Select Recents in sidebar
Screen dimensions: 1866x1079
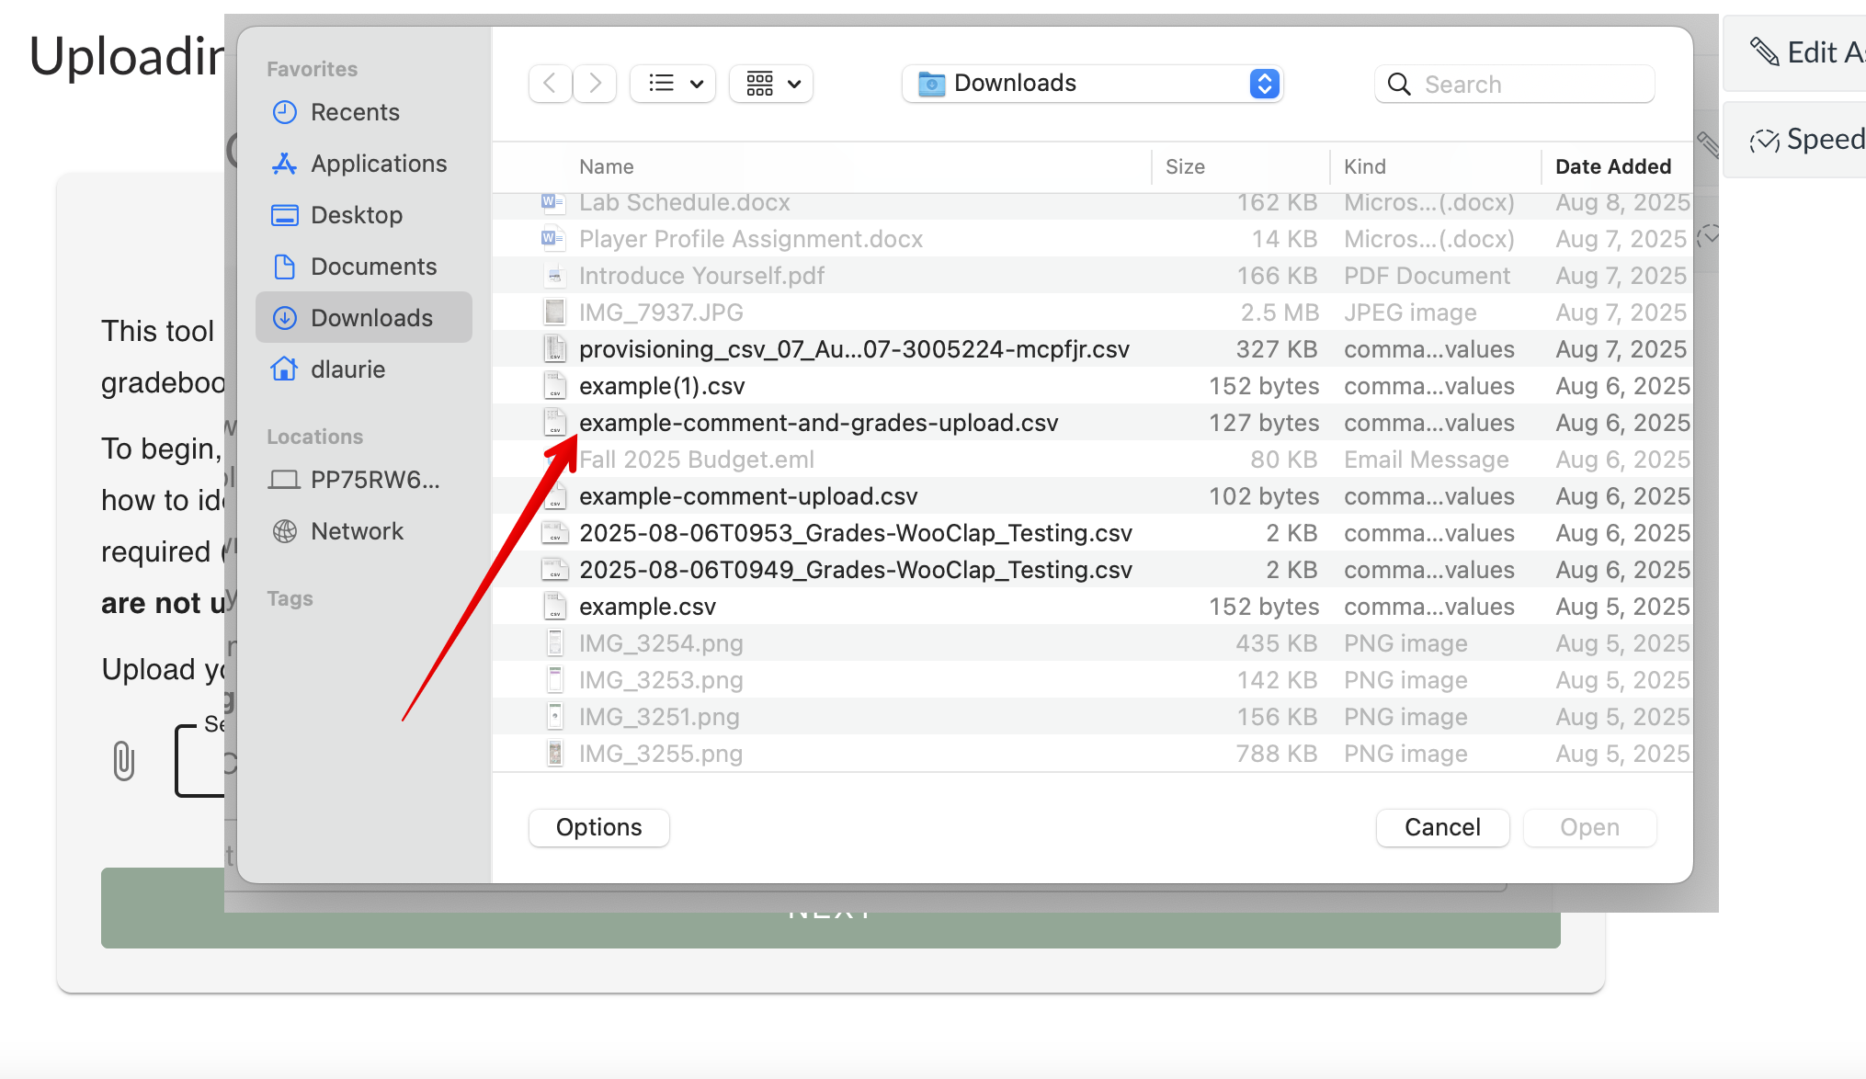354,112
